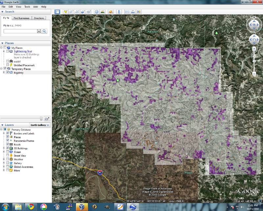Click the Places tour folder button

pyautogui.click(x=47, y=119)
